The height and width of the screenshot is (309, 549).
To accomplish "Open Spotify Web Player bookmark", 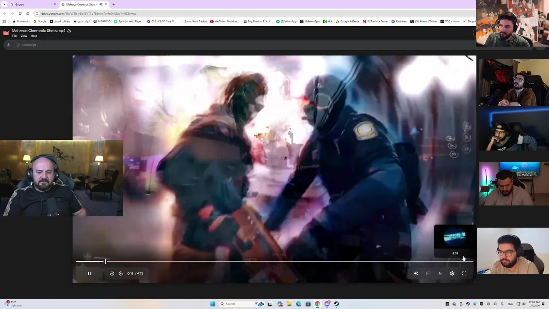I will pos(128,21).
